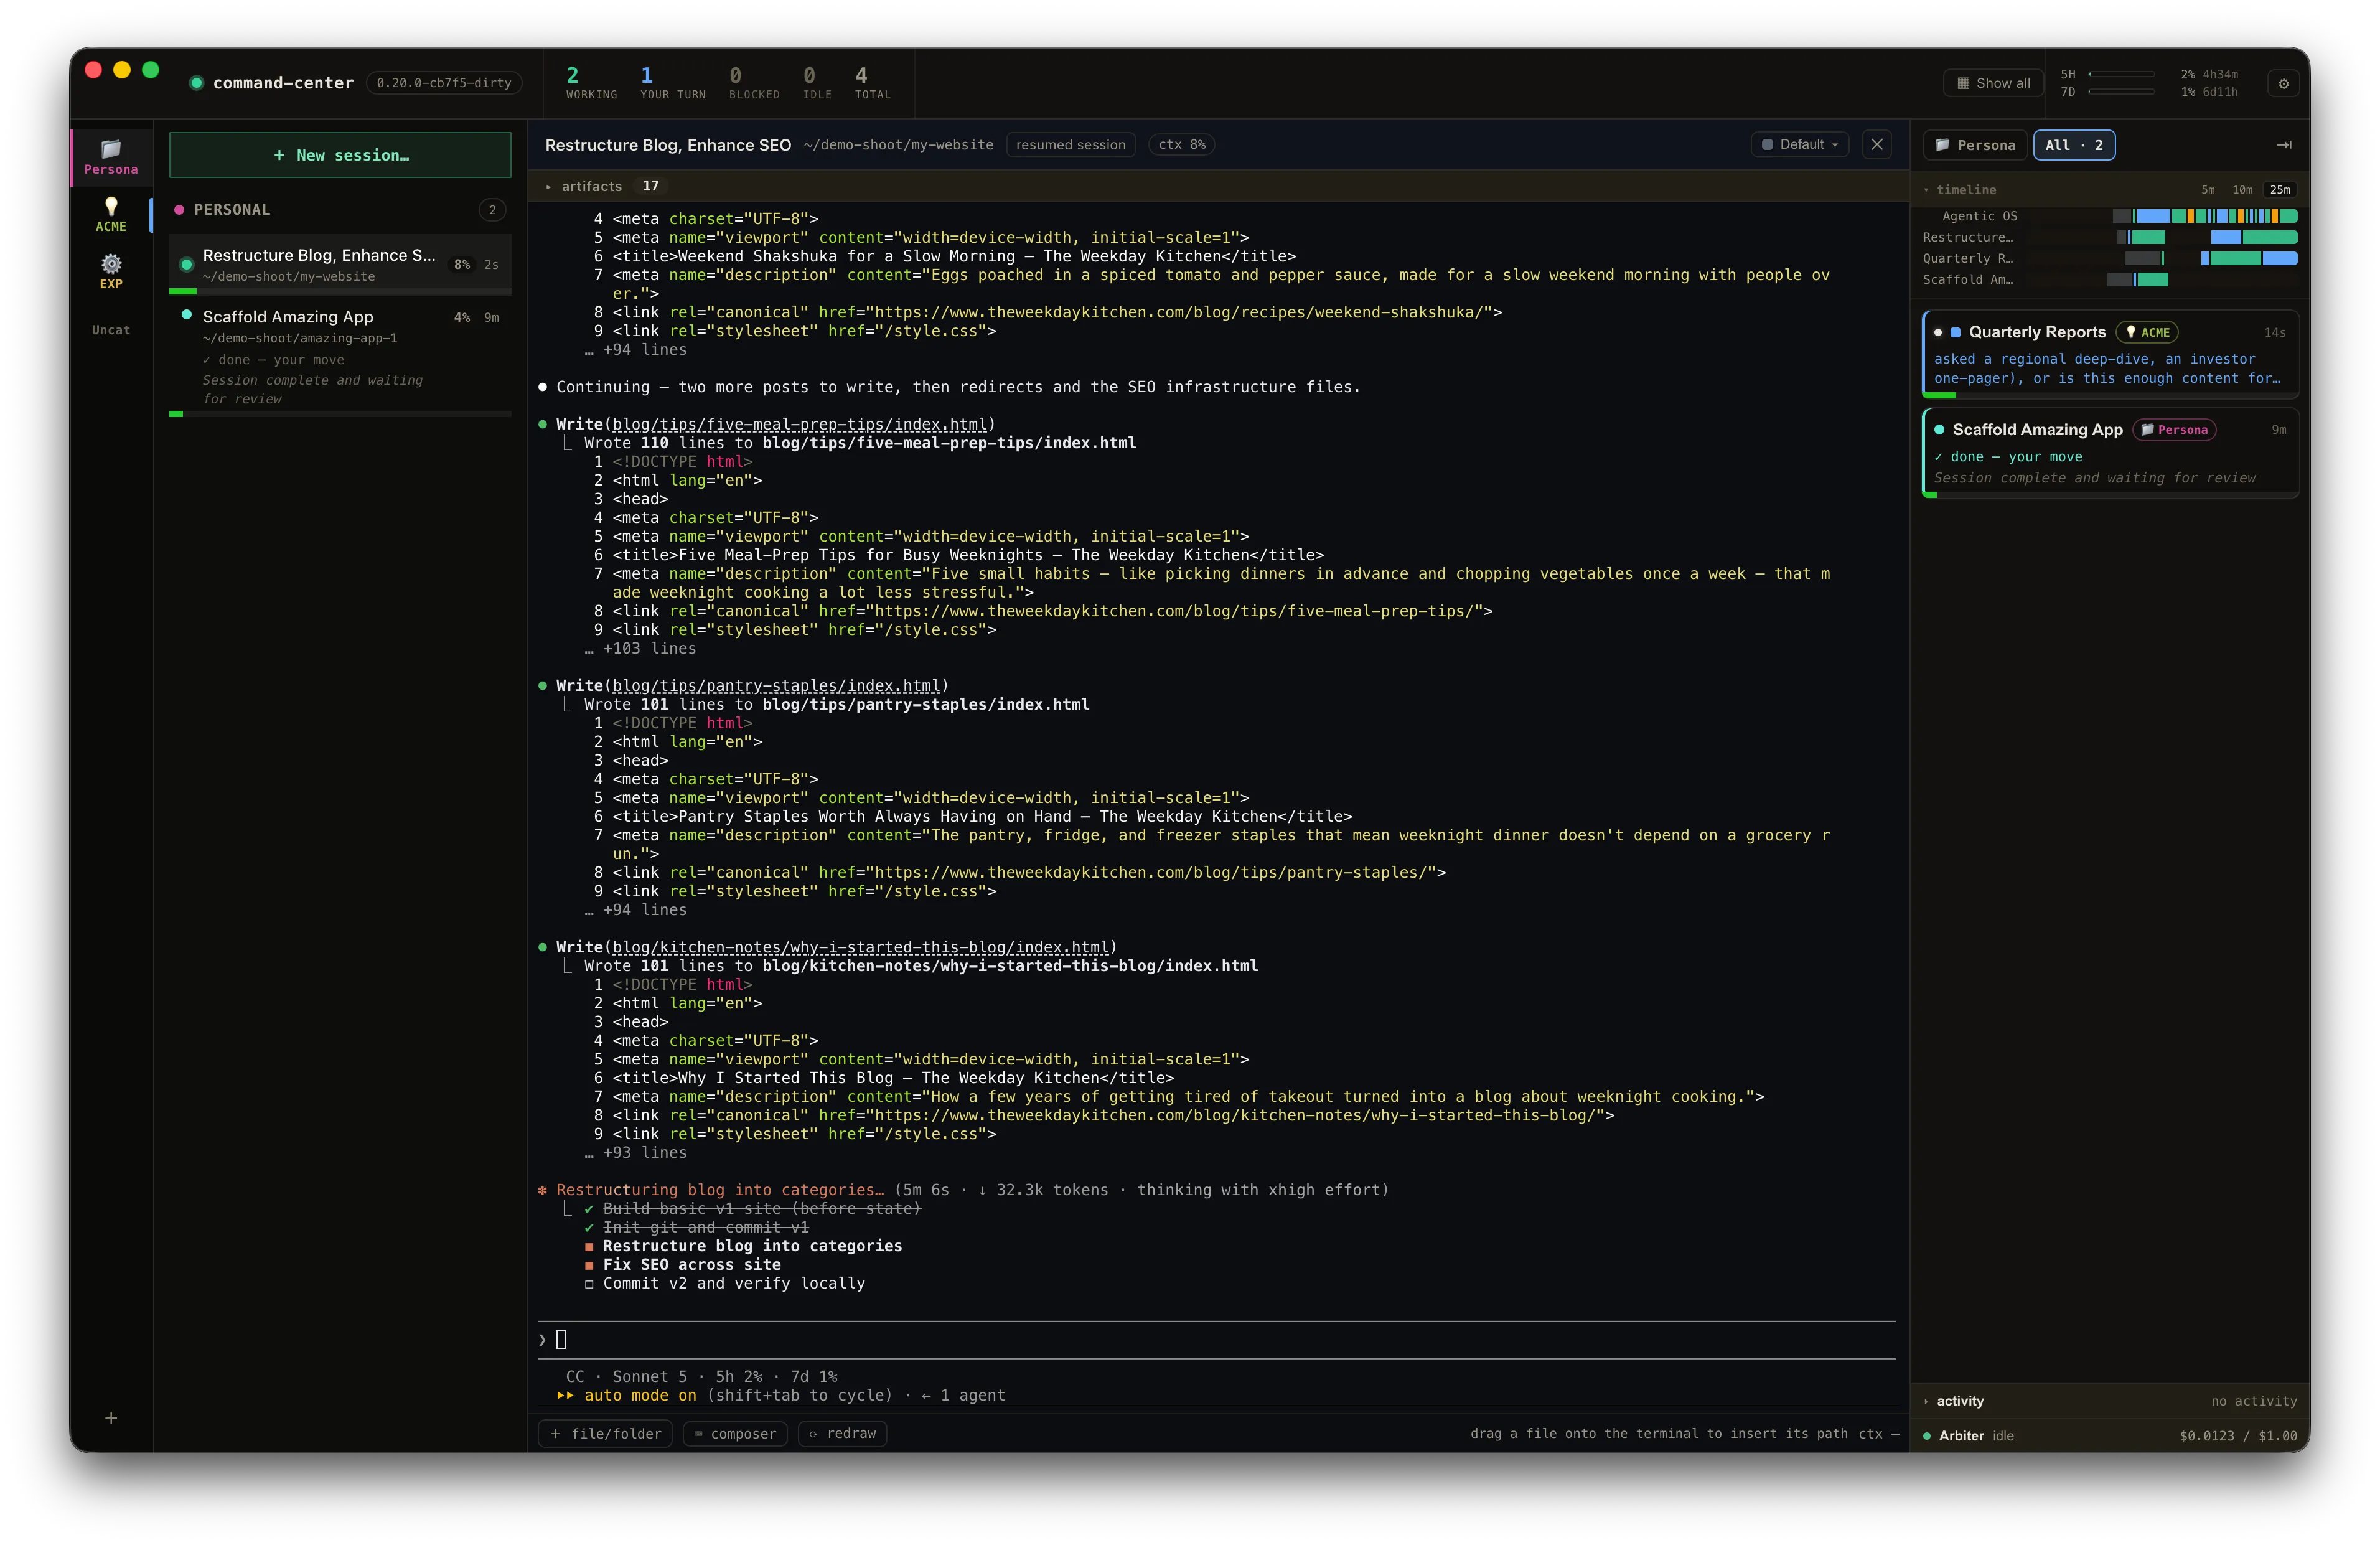The image size is (2380, 1545).
Task: Click Persona tag on Scaffold Amazing App card
Action: click(x=2174, y=430)
